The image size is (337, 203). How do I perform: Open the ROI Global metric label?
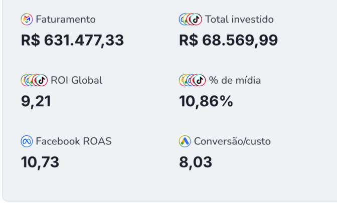tap(76, 80)
